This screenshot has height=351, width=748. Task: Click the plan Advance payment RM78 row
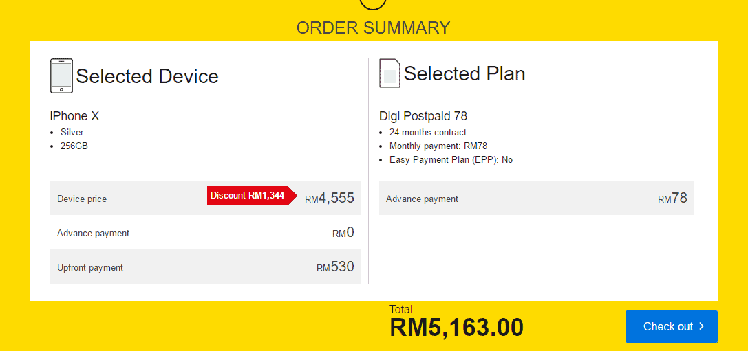(536, 198)
